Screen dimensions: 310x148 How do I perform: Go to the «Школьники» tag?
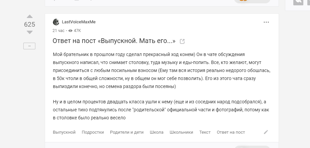tap(181, 132)
